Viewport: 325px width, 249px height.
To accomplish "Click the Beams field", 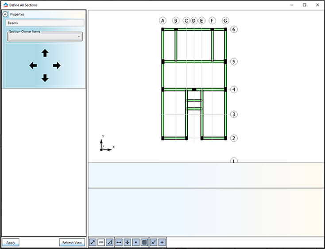I will [x=45, y=23].
